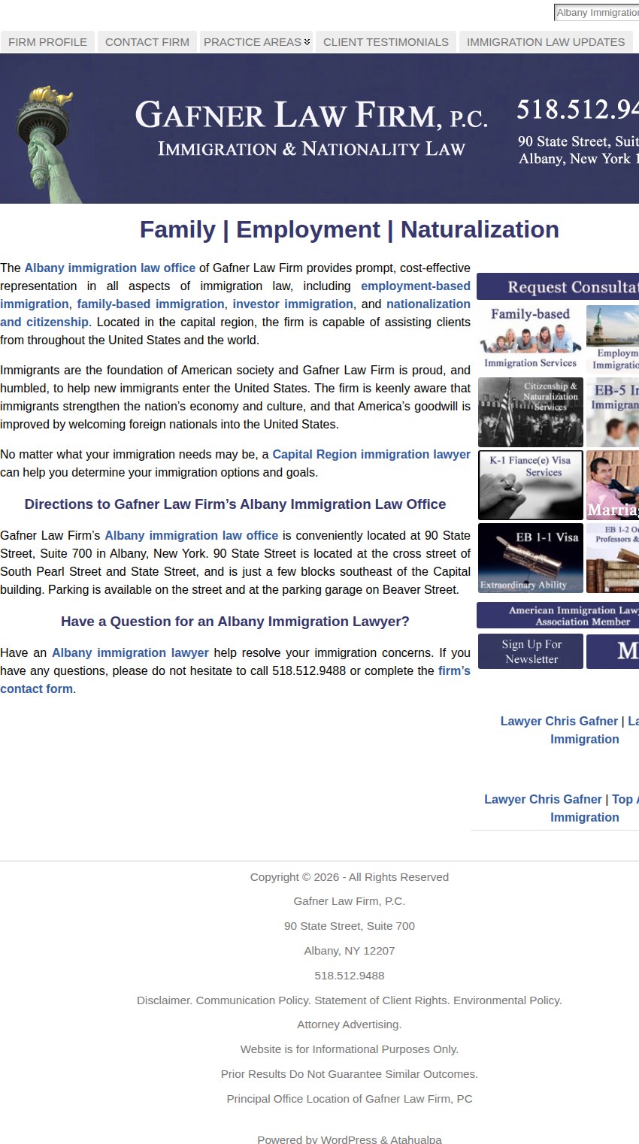Click footer text 'Gafner Law Firm, P.C.'

pos(350,901)
